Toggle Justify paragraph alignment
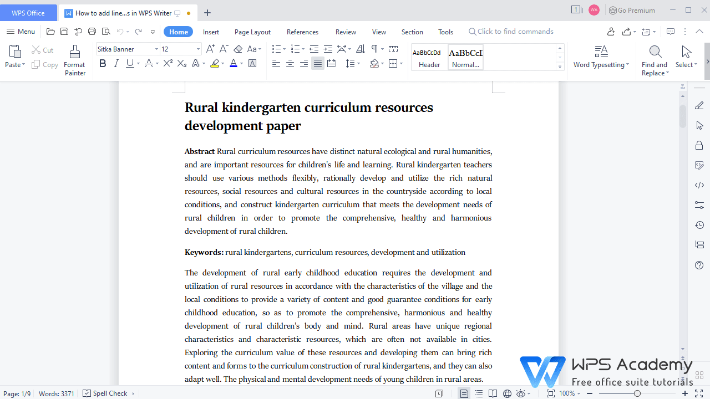 click(x=317, y=64)
